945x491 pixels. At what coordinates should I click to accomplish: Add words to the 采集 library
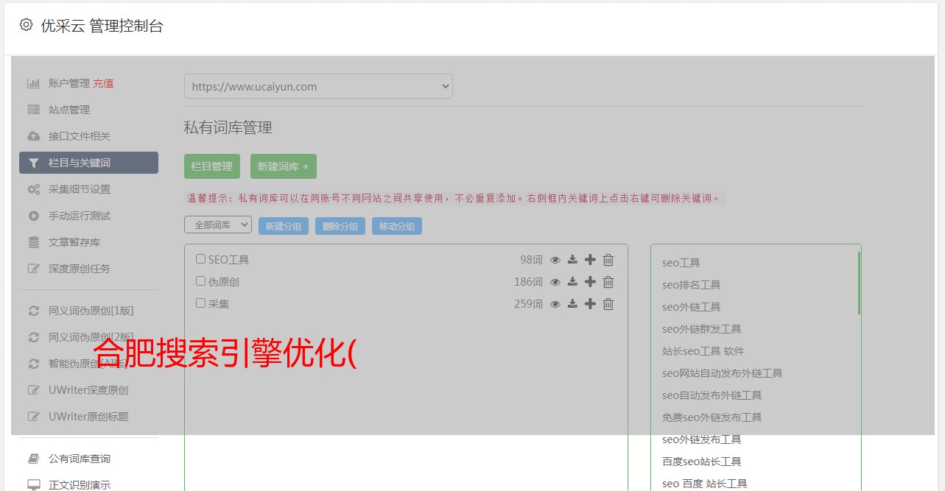click(590, 304)
